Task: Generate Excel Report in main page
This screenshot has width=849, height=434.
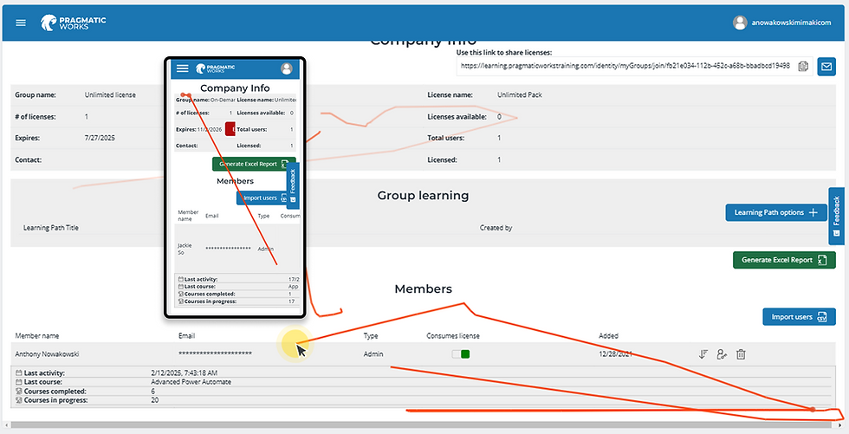Action: [x=784, y=260]
